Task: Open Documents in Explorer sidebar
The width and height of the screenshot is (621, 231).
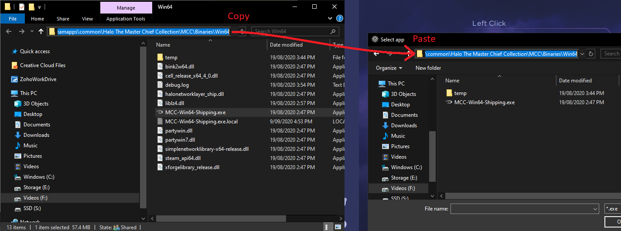Action: click(37, 125)
